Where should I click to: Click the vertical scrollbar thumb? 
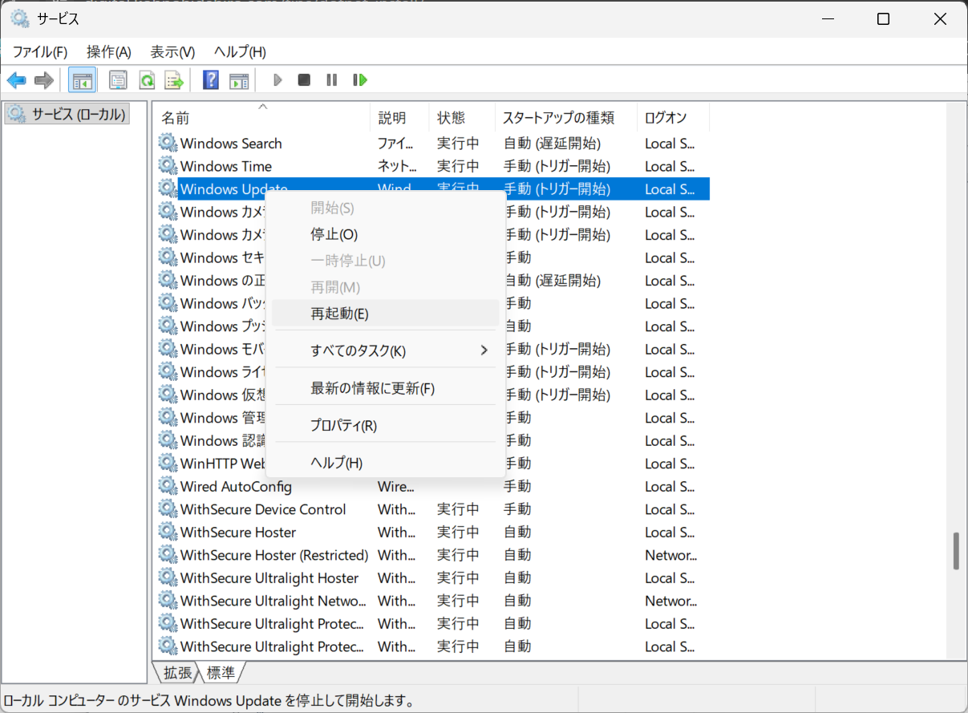955,550
